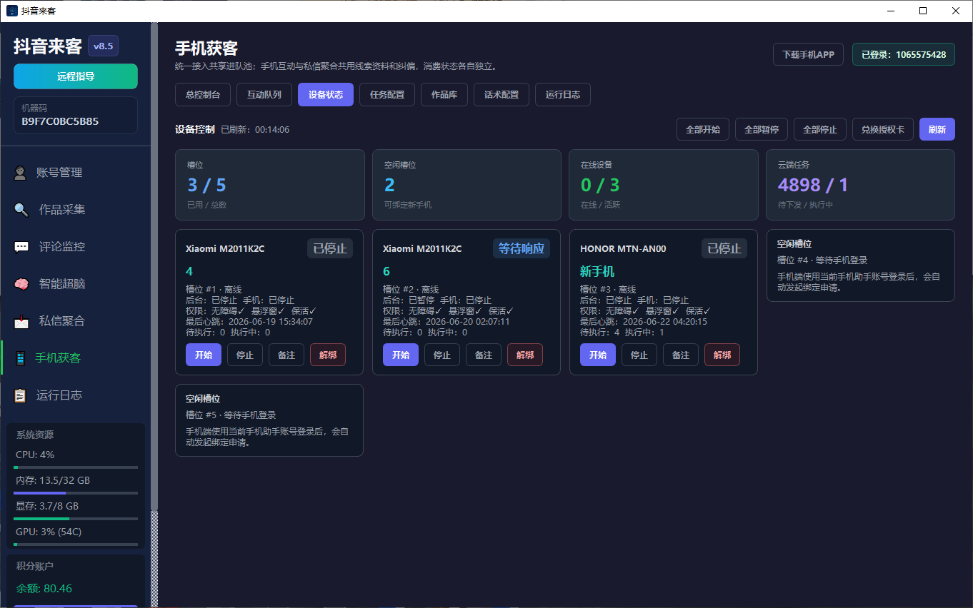Click the 内存 13.5/32 GB progress bar

[x=76, y=493]
